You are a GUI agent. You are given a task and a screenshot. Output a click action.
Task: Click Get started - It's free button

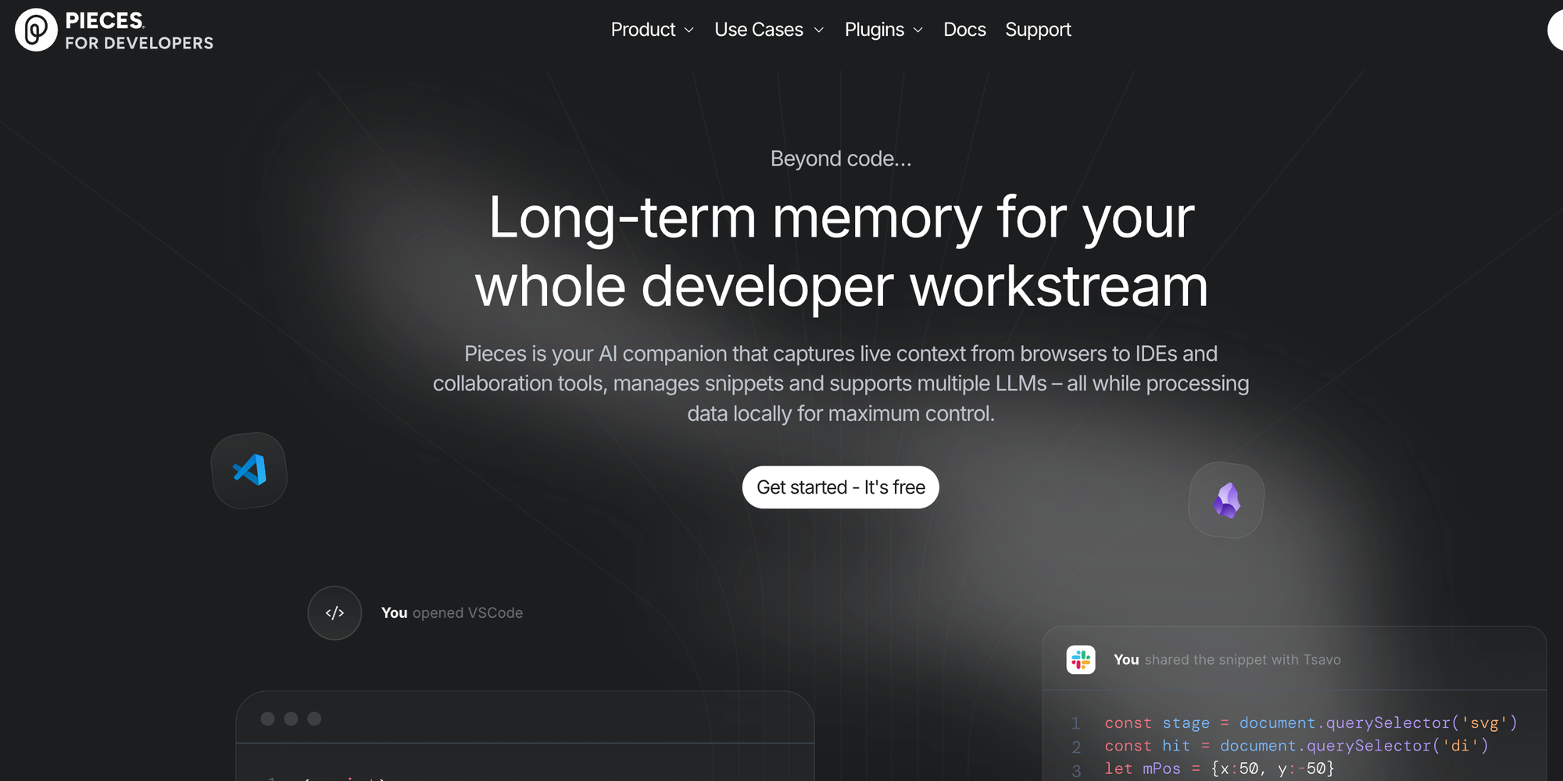840,487
